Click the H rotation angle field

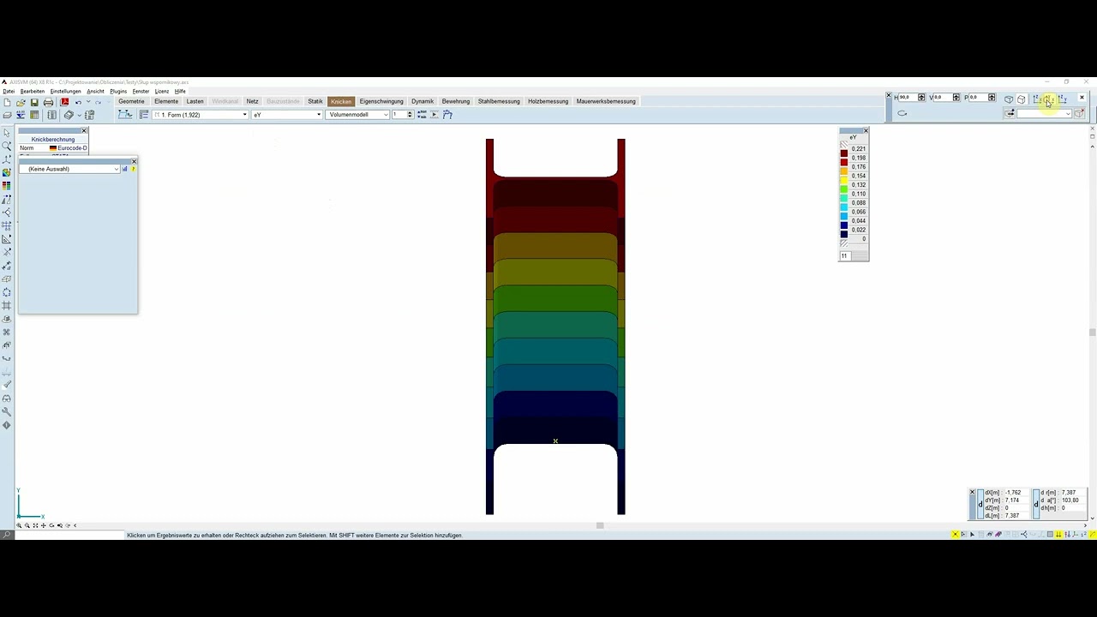(908, 98)
